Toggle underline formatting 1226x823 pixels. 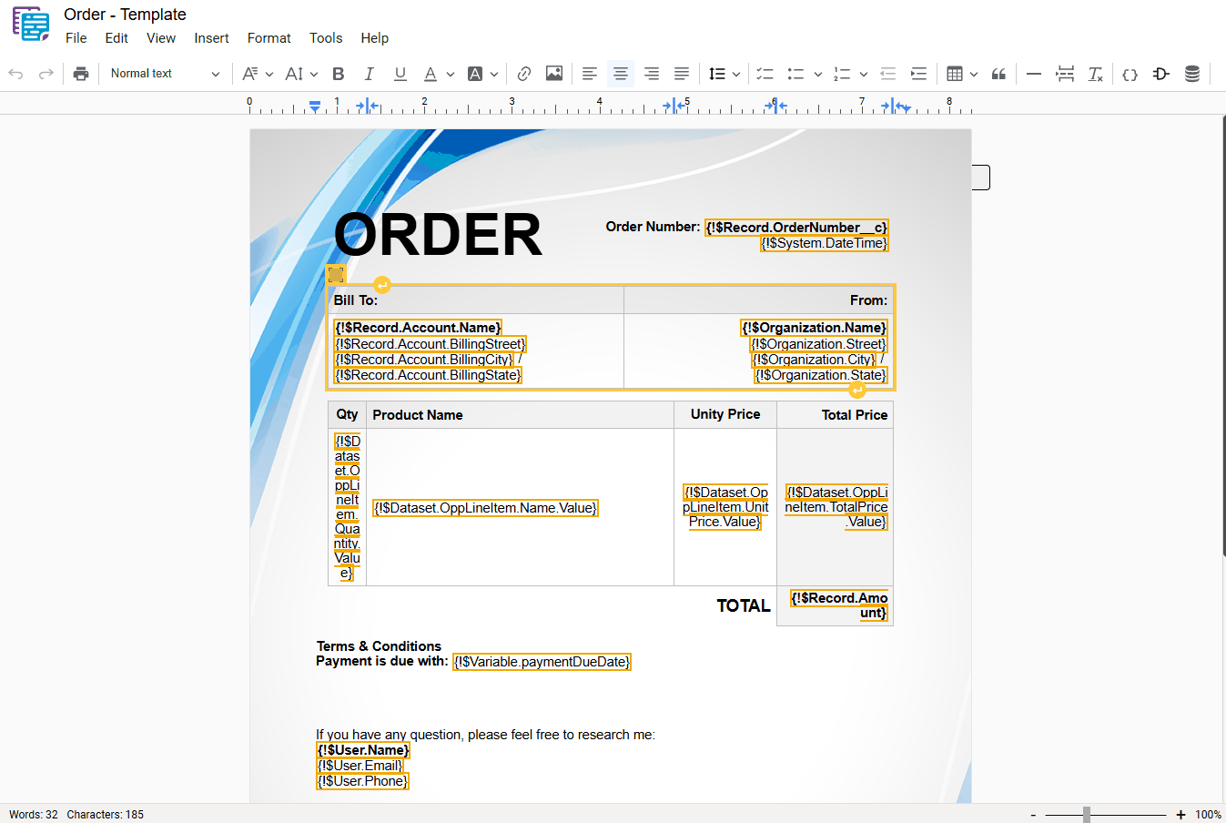[400, 74]
